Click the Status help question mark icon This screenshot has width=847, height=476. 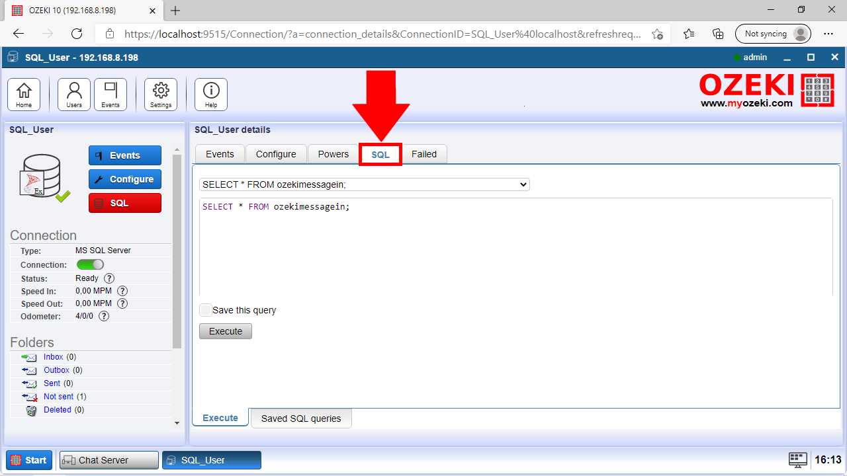tap(109, 278)
